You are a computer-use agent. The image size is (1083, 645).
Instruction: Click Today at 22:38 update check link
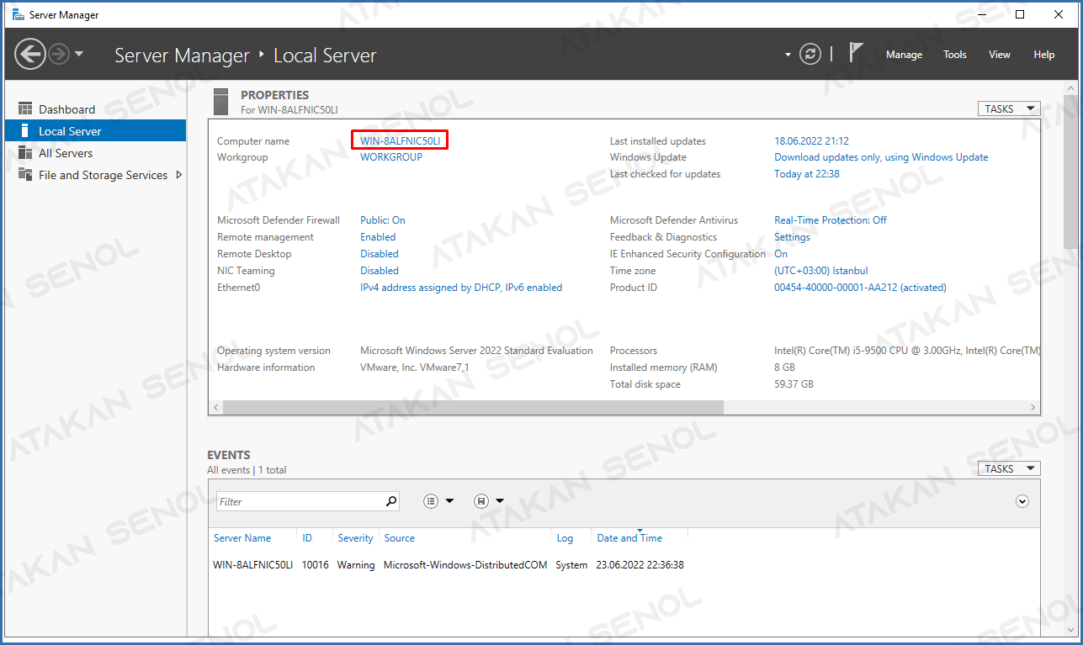click(x=806, y=174)
